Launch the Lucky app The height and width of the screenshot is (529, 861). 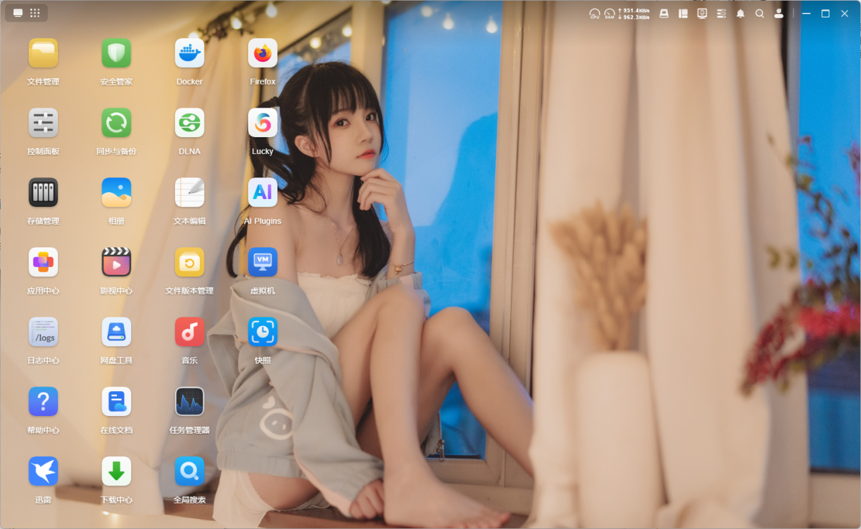pos(263,123)
